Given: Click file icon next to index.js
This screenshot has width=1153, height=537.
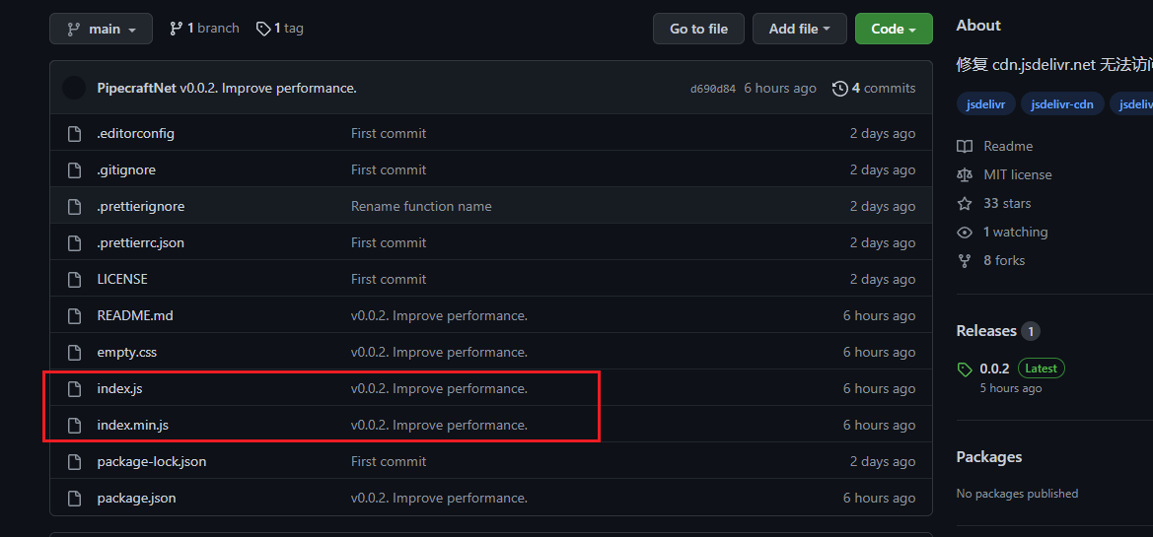Looking at the screenshot, I should pos(74,388).
